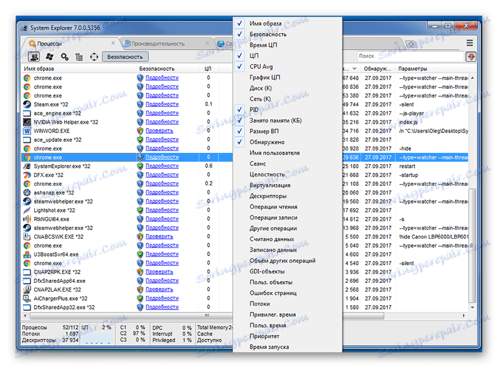The image size is (498, 368).
Task: Click the red shield icon beside search
Action: 471,57
